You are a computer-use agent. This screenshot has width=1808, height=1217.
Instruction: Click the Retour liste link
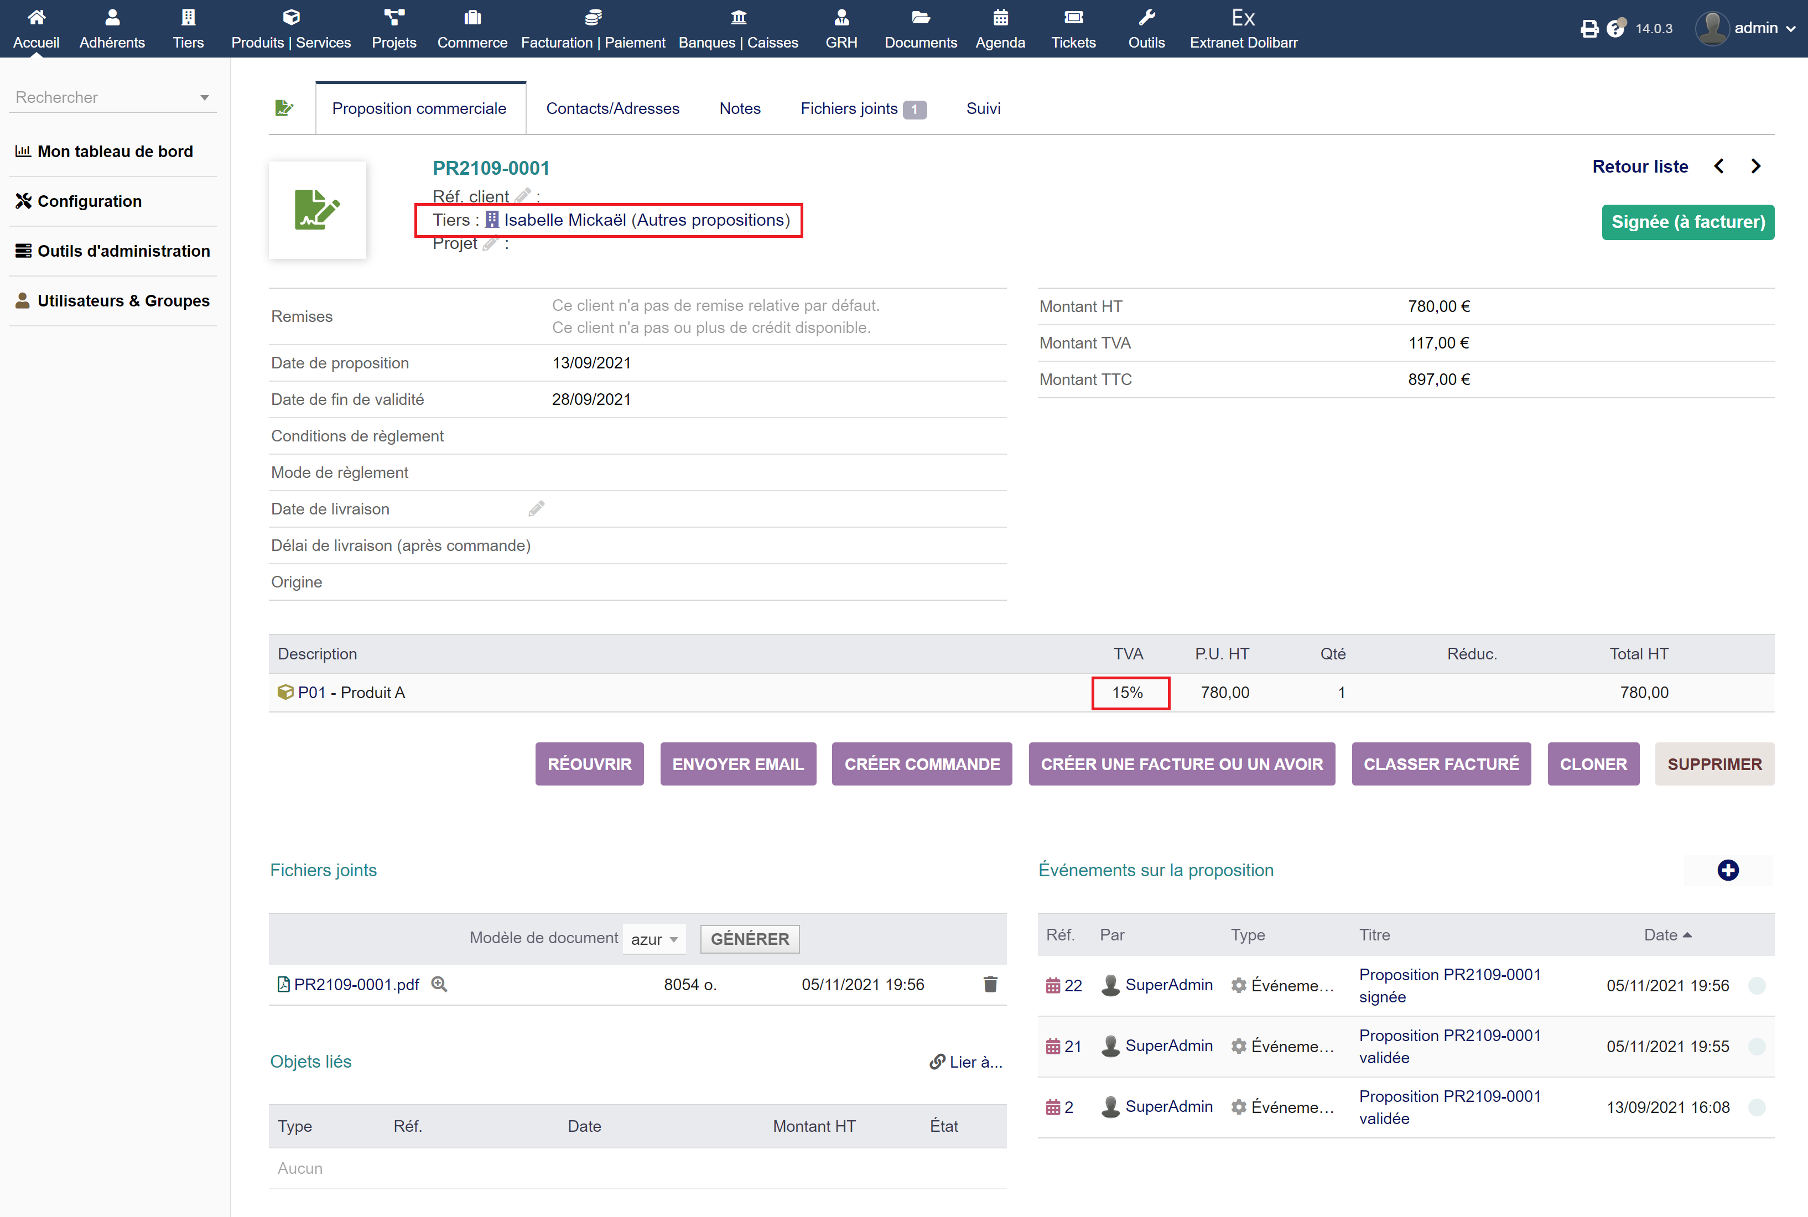[x=1640, y=167]
